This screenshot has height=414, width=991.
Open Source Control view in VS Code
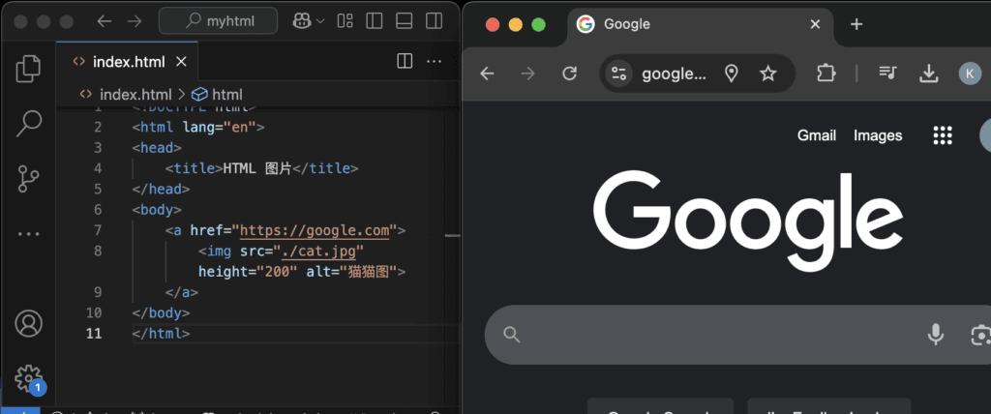click(x=28, y=178)
